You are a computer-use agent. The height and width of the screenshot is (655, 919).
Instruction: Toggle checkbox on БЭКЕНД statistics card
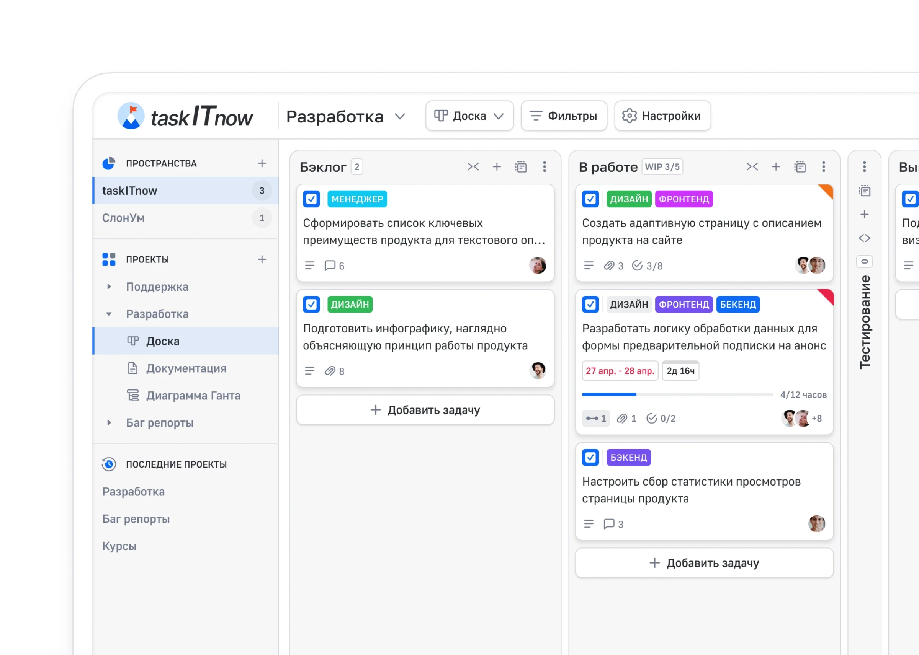tap(590, 457)
